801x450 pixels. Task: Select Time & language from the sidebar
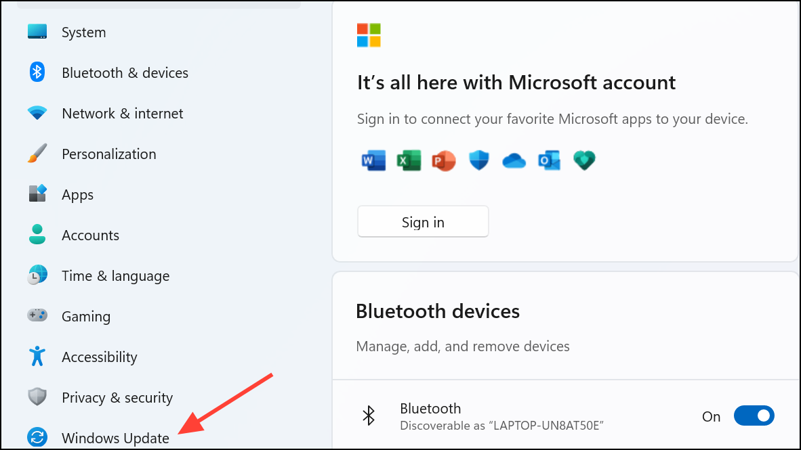pos(37,275)
